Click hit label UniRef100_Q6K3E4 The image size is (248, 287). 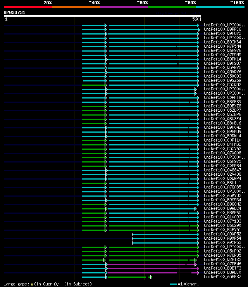222,119
